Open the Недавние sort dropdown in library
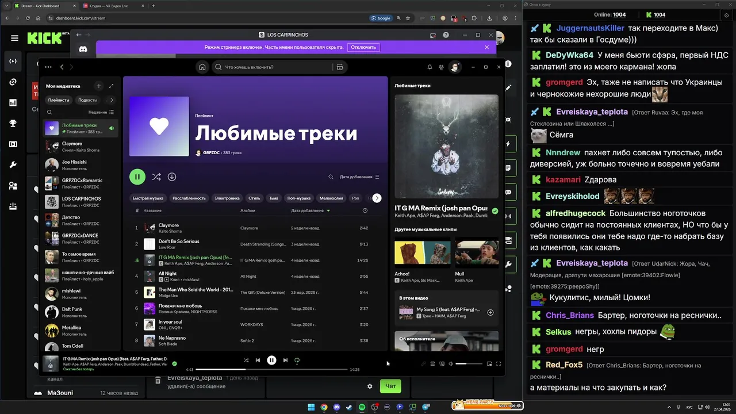Image resolution: width=736 pixels, height=414 pixels. (x=101, y=113)
